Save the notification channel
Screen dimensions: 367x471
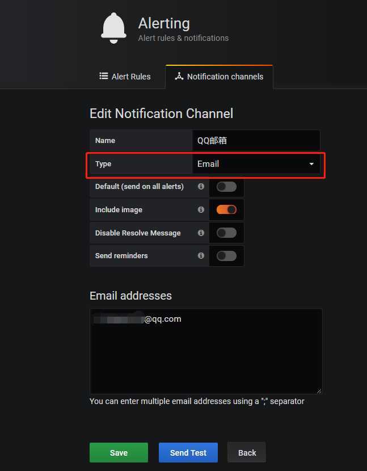coord(119,452)
